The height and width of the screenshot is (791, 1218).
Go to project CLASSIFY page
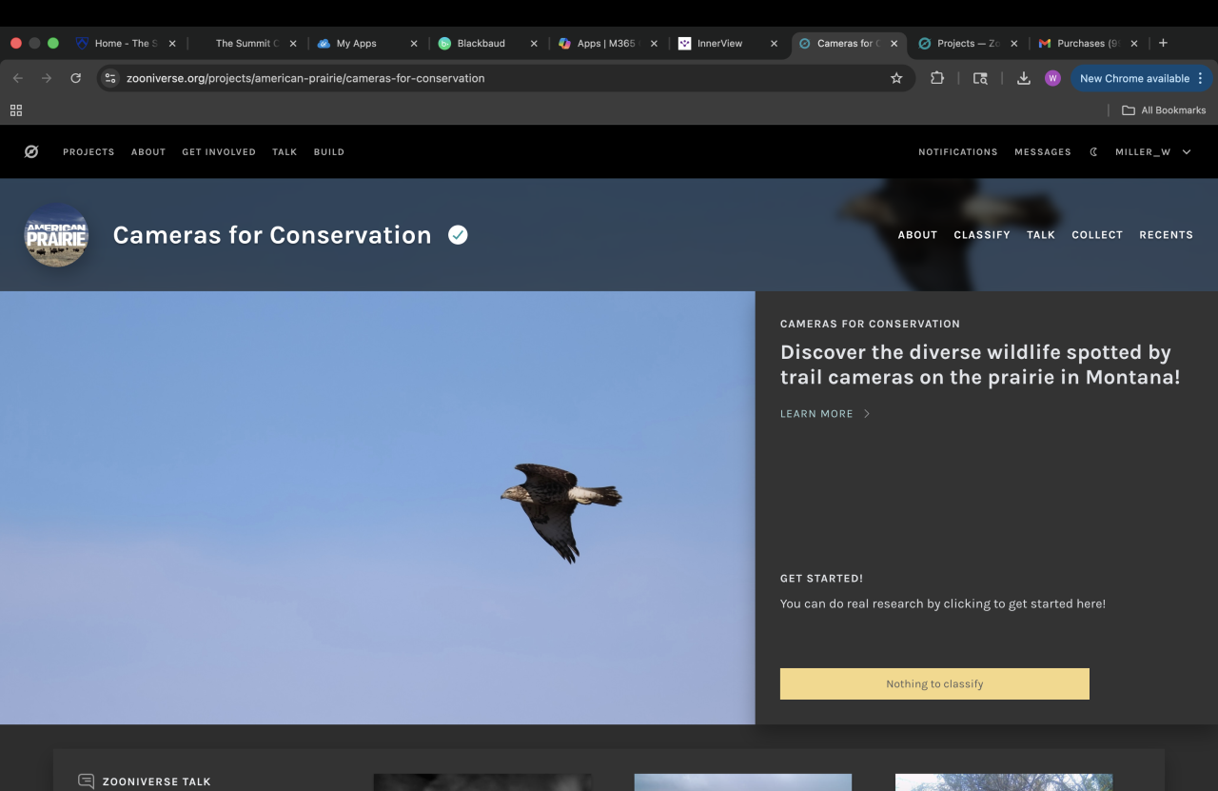(x=982, y=235)
